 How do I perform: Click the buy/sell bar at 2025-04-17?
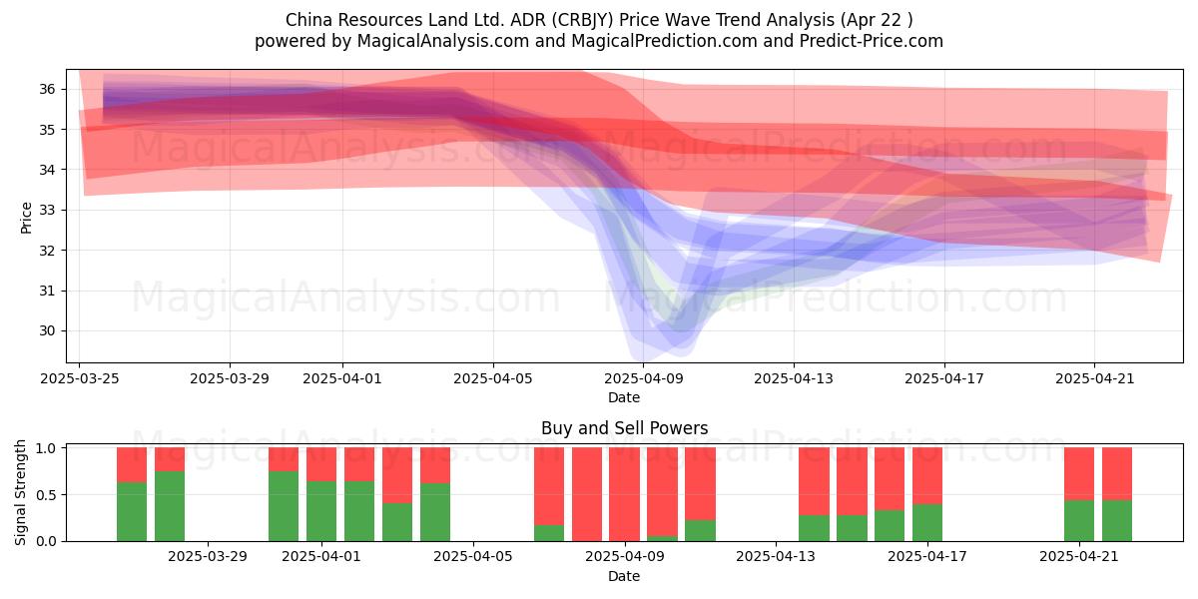927,494
